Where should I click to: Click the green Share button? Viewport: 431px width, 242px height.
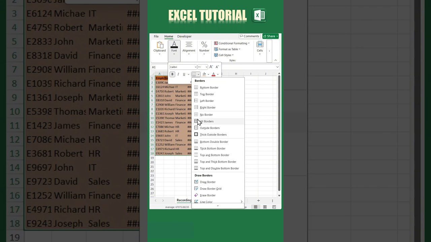click(x=271, y=36)
